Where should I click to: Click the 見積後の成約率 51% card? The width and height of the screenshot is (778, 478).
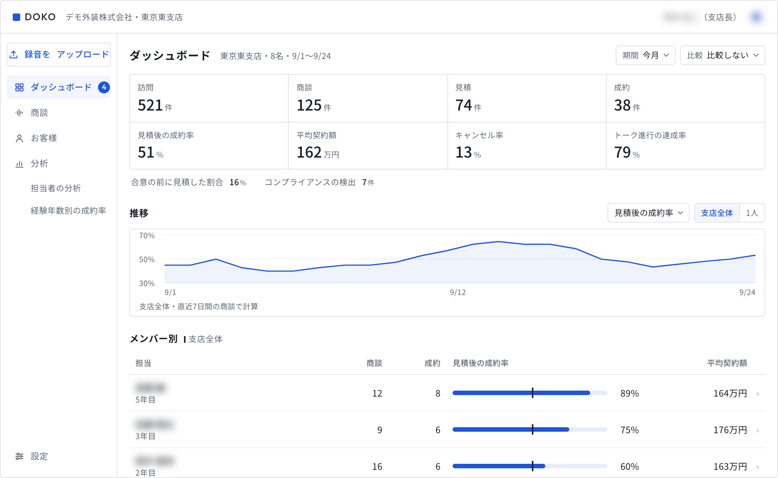209,146
